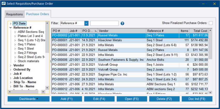
Task: Select the Purchase Orders tab
Action: 38,14
